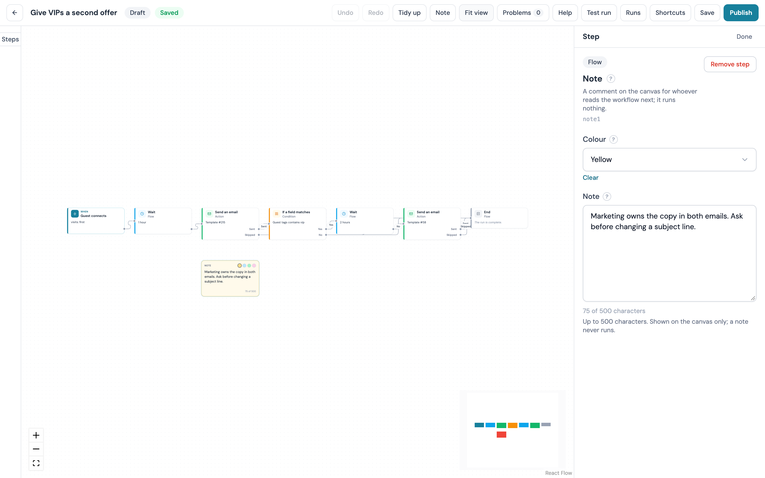The image size is (765, 478).
Task: Add a Note from the toolbar
Action: click(443, 13)
